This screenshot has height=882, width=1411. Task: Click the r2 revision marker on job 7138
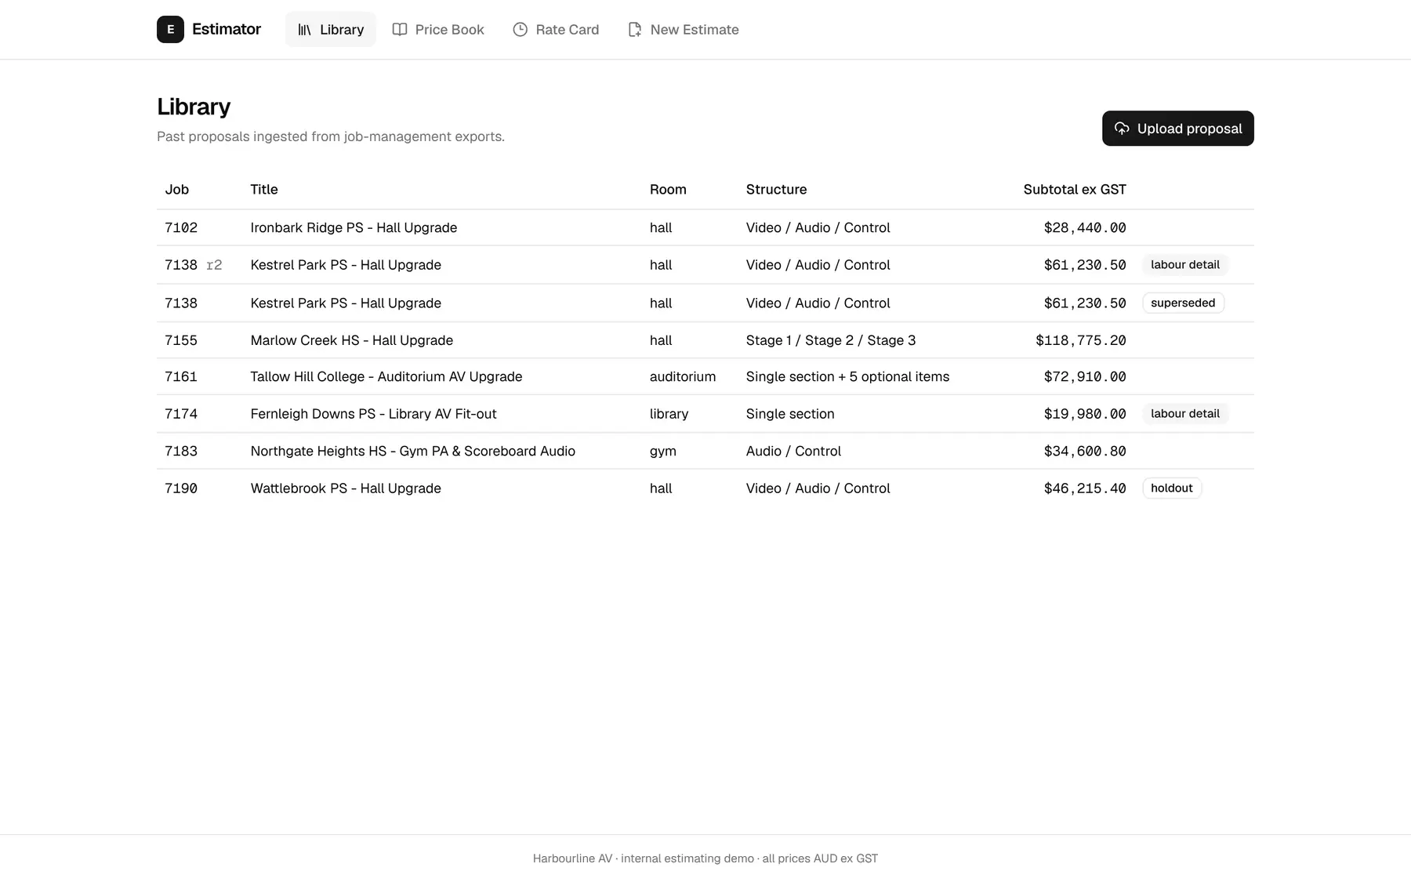click(214, 265)
